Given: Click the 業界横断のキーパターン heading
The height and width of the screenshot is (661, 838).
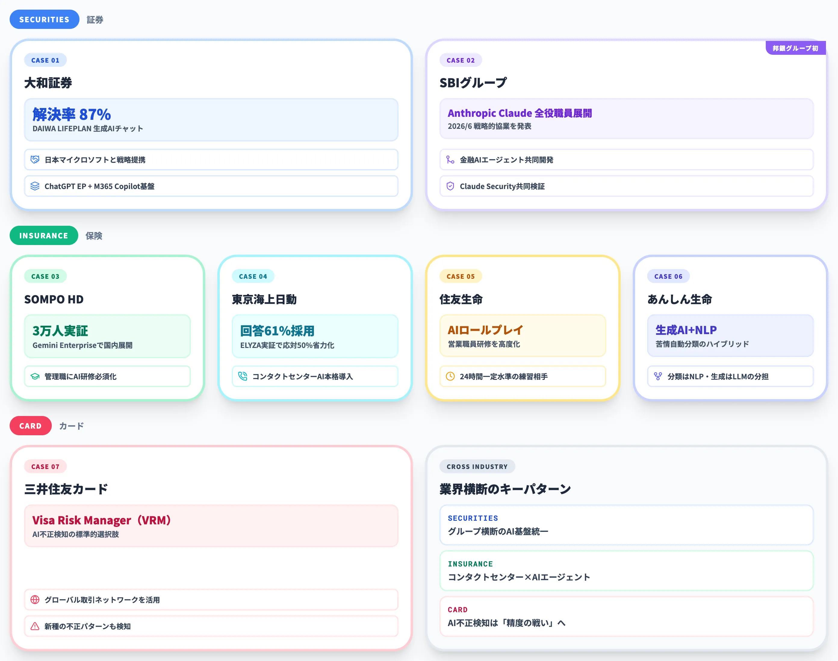Looking at the screenshot, I should [505, 489].
